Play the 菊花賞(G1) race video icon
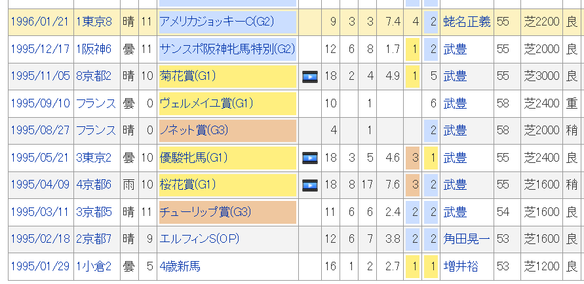Screen dimensions: 584x284 tap(309, 77)
